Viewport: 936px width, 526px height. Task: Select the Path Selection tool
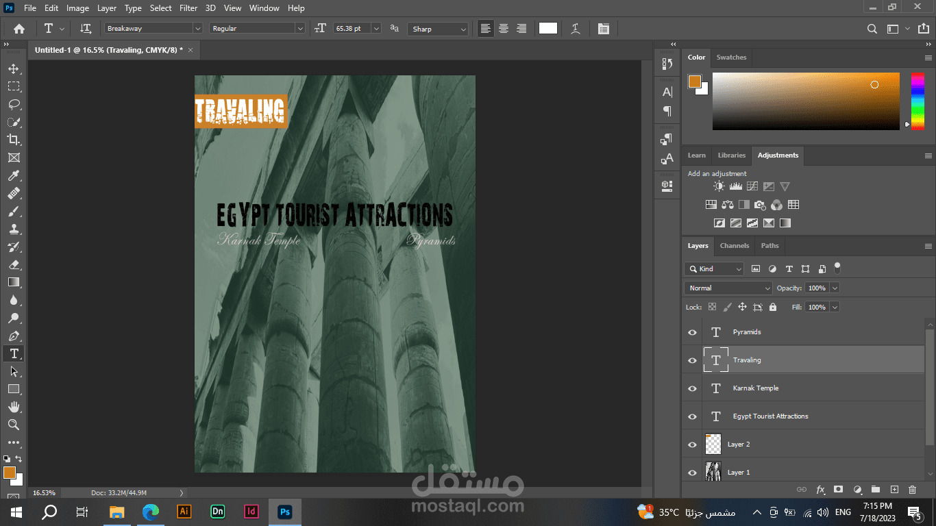14,371
